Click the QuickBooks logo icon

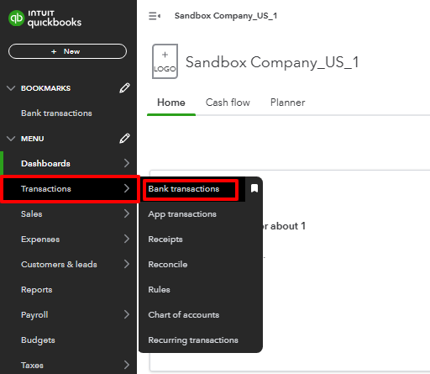coord(16,18)
